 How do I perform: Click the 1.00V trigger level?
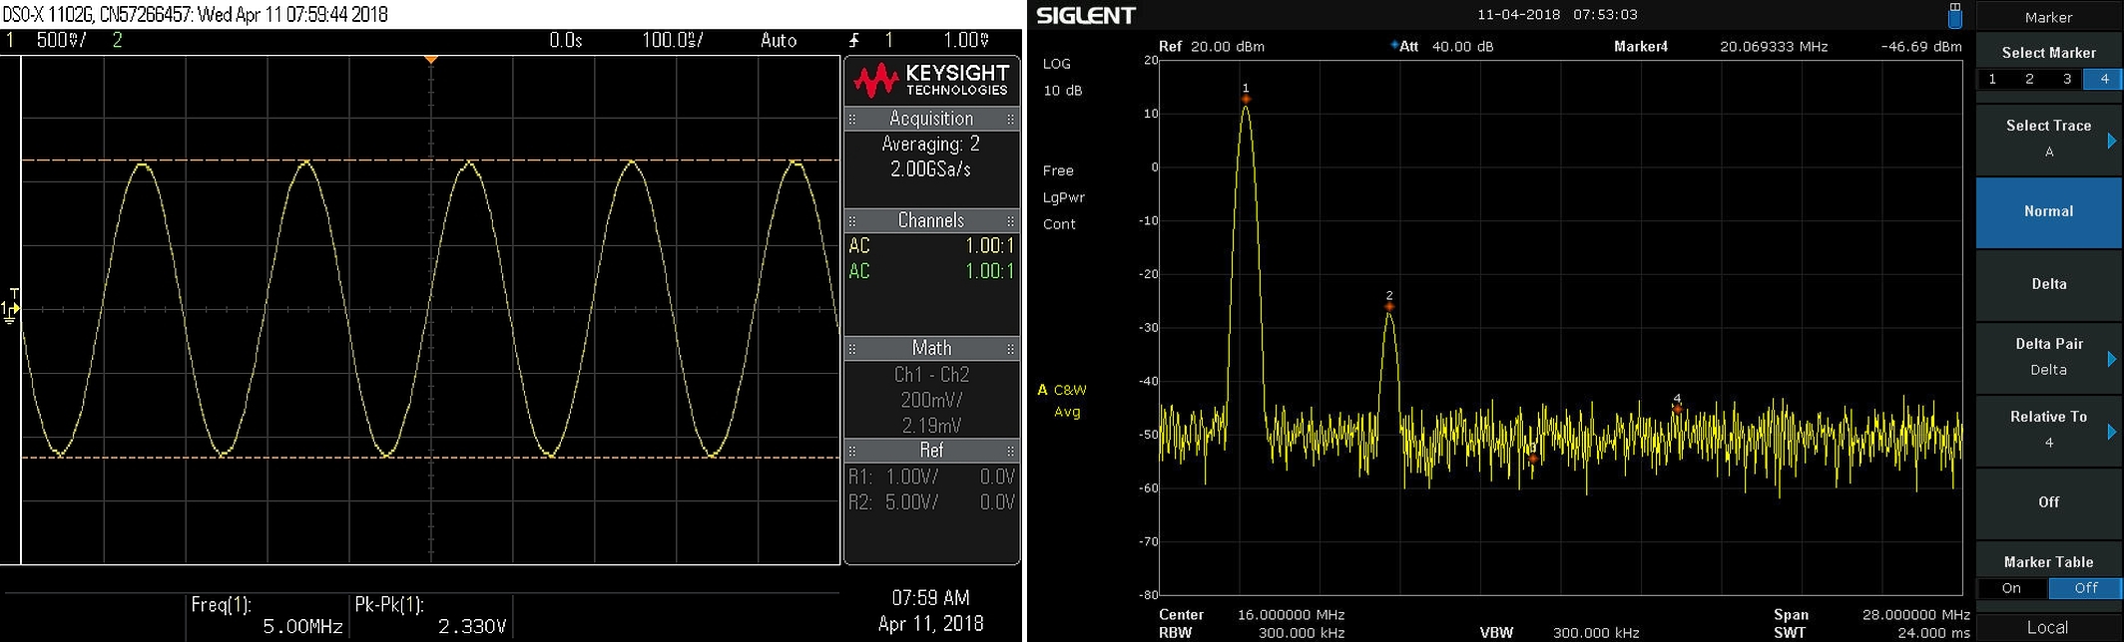tap(966, 40)
